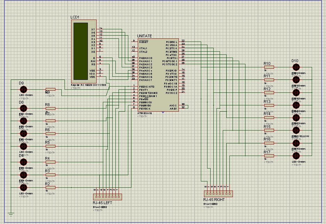
Task: Click the R2 reference label
Action: pyautogui.click(x=47, y=184)
